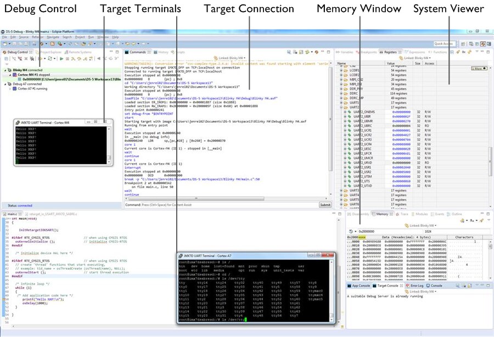Expand the LCDIF1 register group

click(341, 71)
